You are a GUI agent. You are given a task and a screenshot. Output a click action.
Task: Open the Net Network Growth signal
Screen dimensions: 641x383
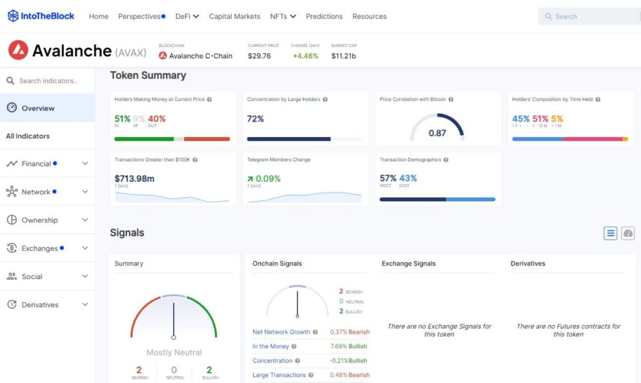pyautogui.click(x=281, y=332)
